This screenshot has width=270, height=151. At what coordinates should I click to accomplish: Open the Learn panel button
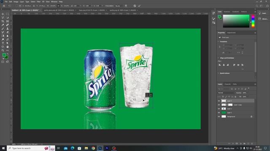click(x=262, y=13)
